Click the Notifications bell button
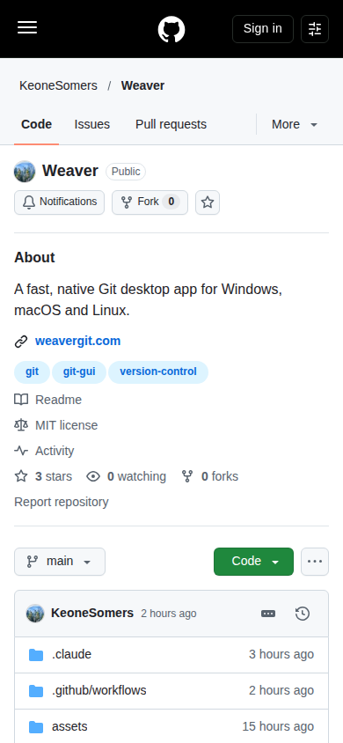Viewport: 343px width, 743px height. (59, 202)
